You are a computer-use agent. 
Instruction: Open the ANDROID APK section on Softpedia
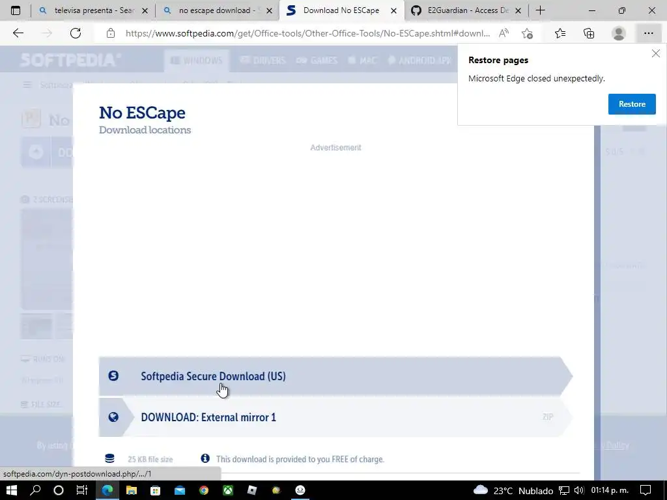point(420,61)
